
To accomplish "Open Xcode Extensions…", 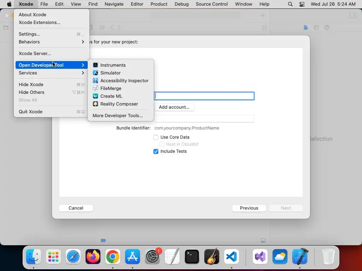I will click(52, 22).
